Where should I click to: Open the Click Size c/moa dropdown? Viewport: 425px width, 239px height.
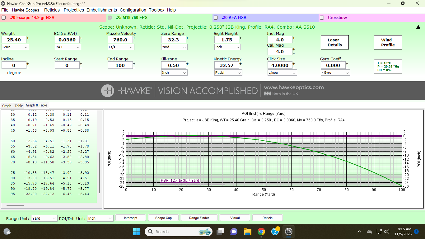click(282, 73)
